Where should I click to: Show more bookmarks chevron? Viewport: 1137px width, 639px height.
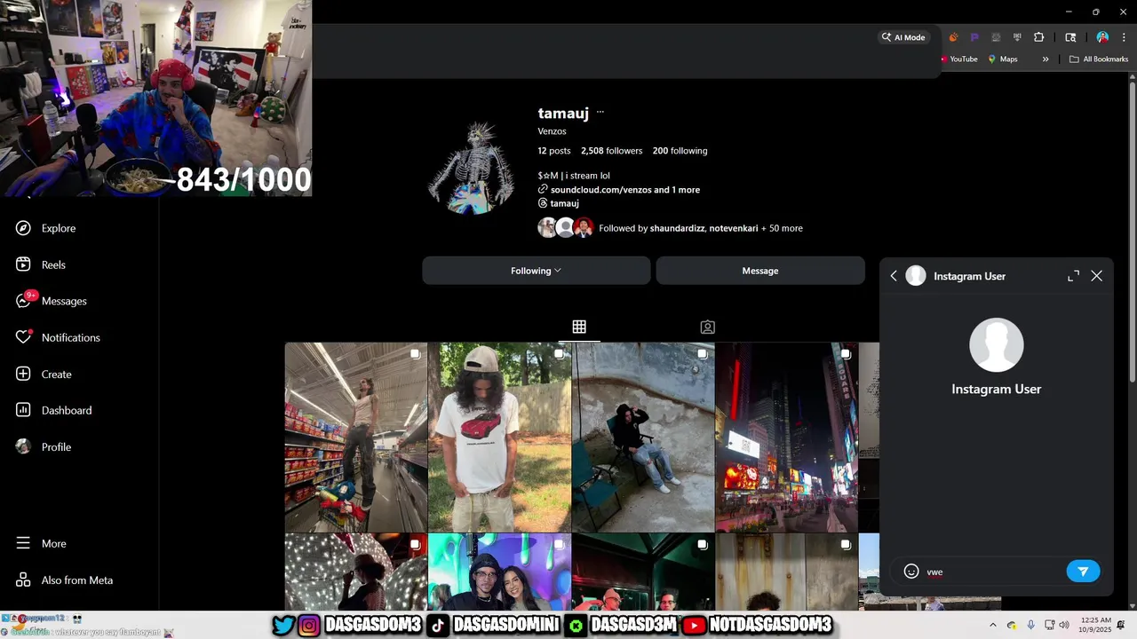point(1046,59)
